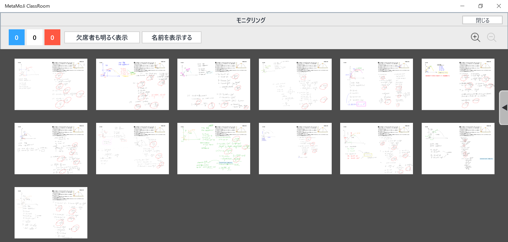Expand the side panel with the arrow tab
Viewport: 508px width, 242px height.
click(x=504, y=108)
